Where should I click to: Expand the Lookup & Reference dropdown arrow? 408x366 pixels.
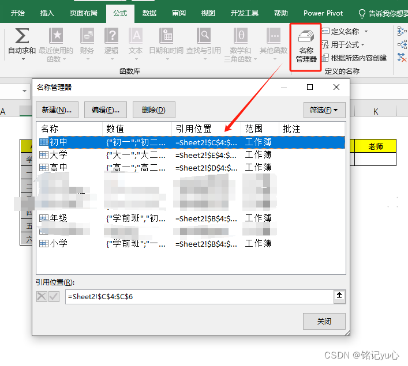point(205,59)
